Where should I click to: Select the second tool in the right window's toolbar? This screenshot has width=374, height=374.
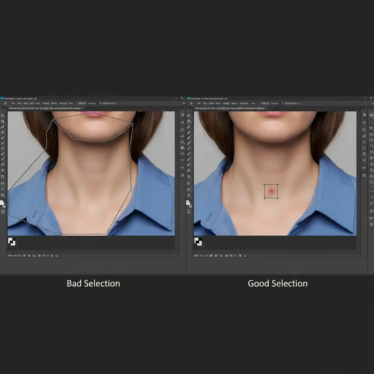click(x=188, y=121)
